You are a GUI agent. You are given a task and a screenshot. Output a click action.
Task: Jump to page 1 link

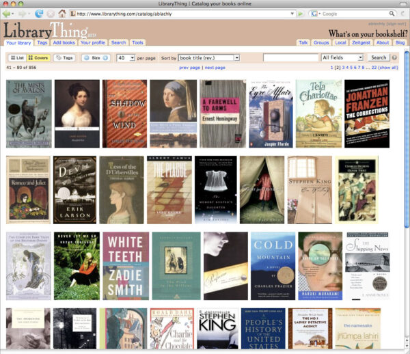coord(332,68)
